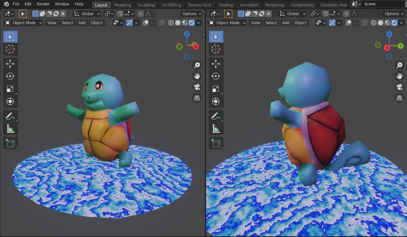The height and width of the screenshot is (237, 407).
Task: Open the Edit menu
Action: point(28,4)
